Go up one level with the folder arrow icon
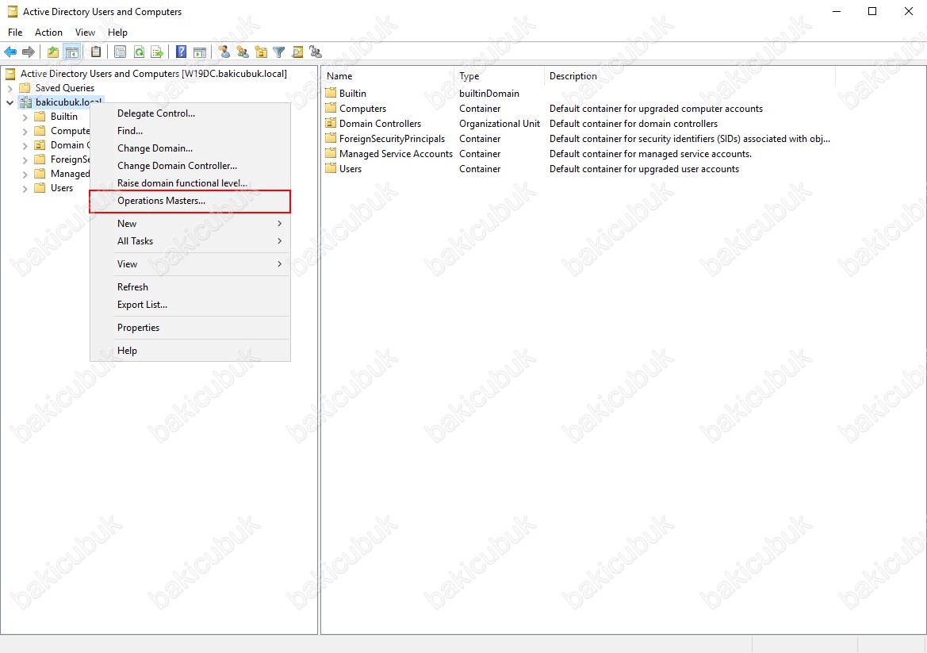This screenshot has width=927, height=653. (53, 52)
